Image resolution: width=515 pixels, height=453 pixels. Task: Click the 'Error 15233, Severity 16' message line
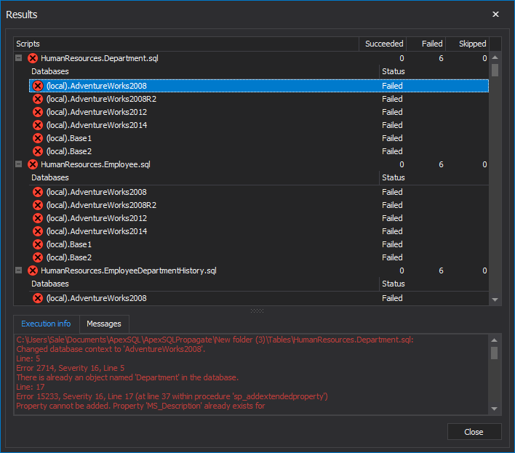(172, 396)
